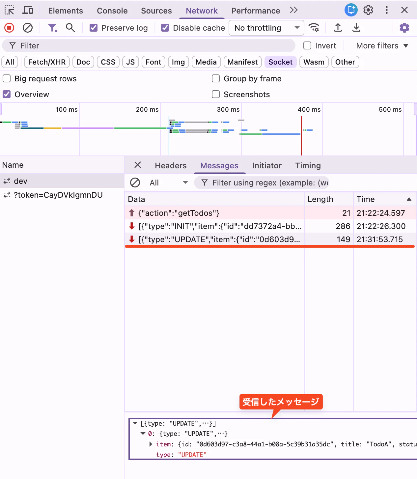Screen dimensions: 417x479
Task: Open the Headers tab
Action: (x=171, y=165)
